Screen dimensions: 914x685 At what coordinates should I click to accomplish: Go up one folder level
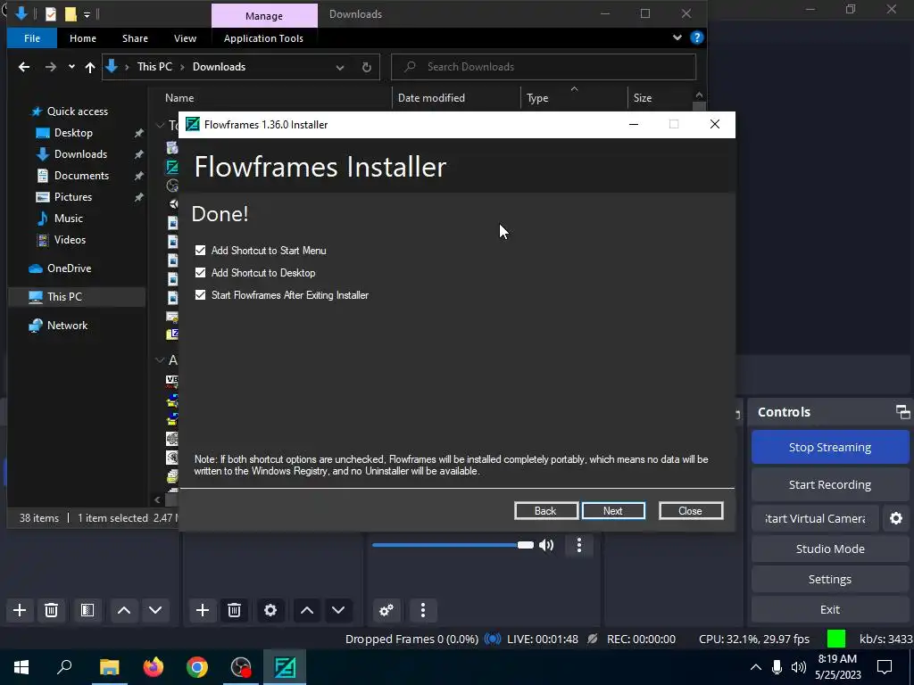[90, 67]
